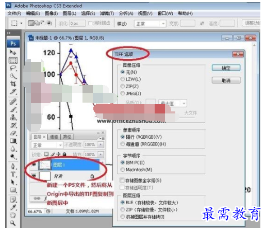Viewport: 265px width, 230px height.
Task: Select the Crop tool
Action: coord(13,84)
